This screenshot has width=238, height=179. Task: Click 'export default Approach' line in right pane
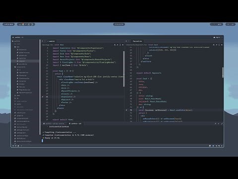(149, 73)
